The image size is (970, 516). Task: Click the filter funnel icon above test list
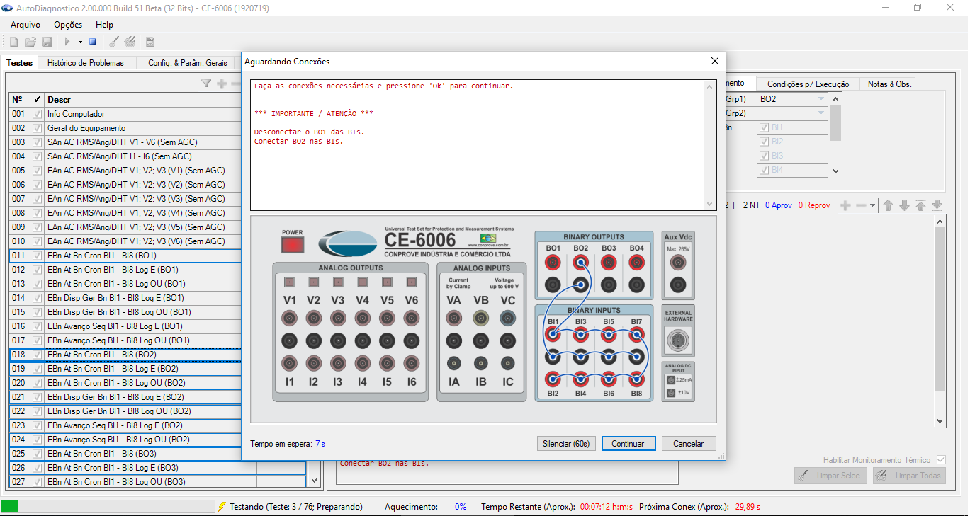pos(206,84)
